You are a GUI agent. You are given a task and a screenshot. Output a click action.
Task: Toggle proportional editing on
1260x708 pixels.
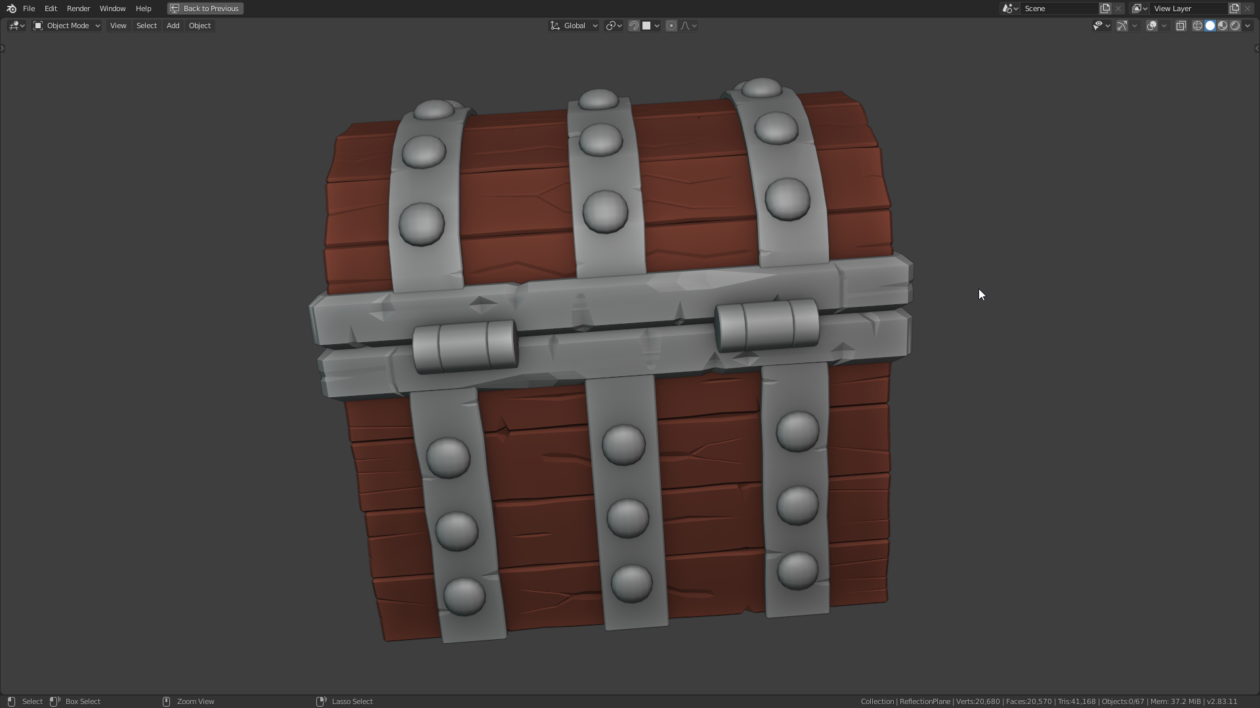(x=671, y=26)
